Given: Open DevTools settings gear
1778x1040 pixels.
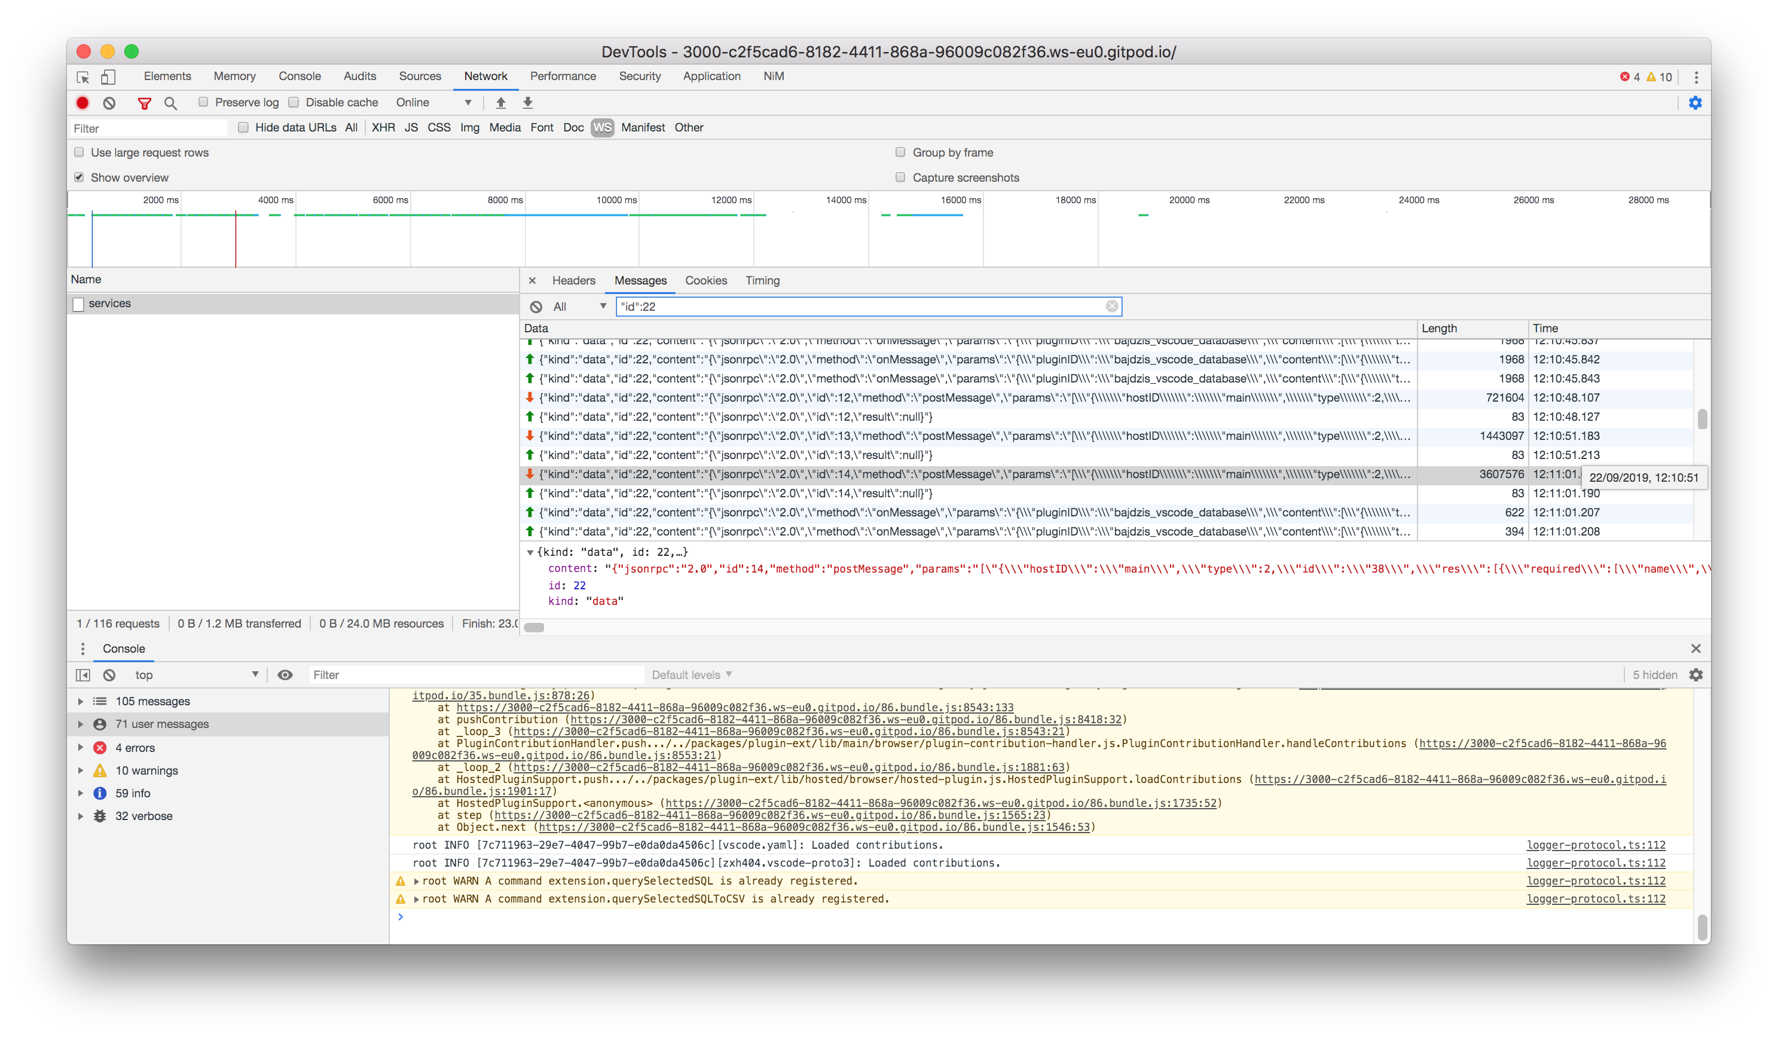Looking at the screenshot, I should pyautogui.click(x=1696, y=103).
